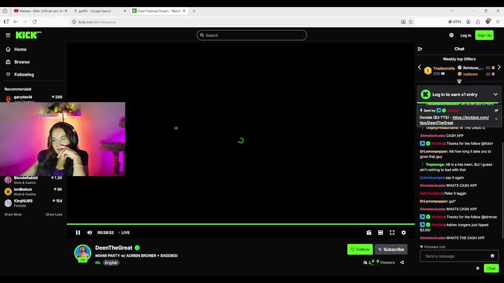Open garydavid recommended channel
This screenshot has width=504, height=283.
[33, 97]
